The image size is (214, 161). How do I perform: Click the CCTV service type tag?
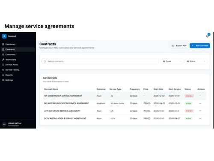click(113, 118)
